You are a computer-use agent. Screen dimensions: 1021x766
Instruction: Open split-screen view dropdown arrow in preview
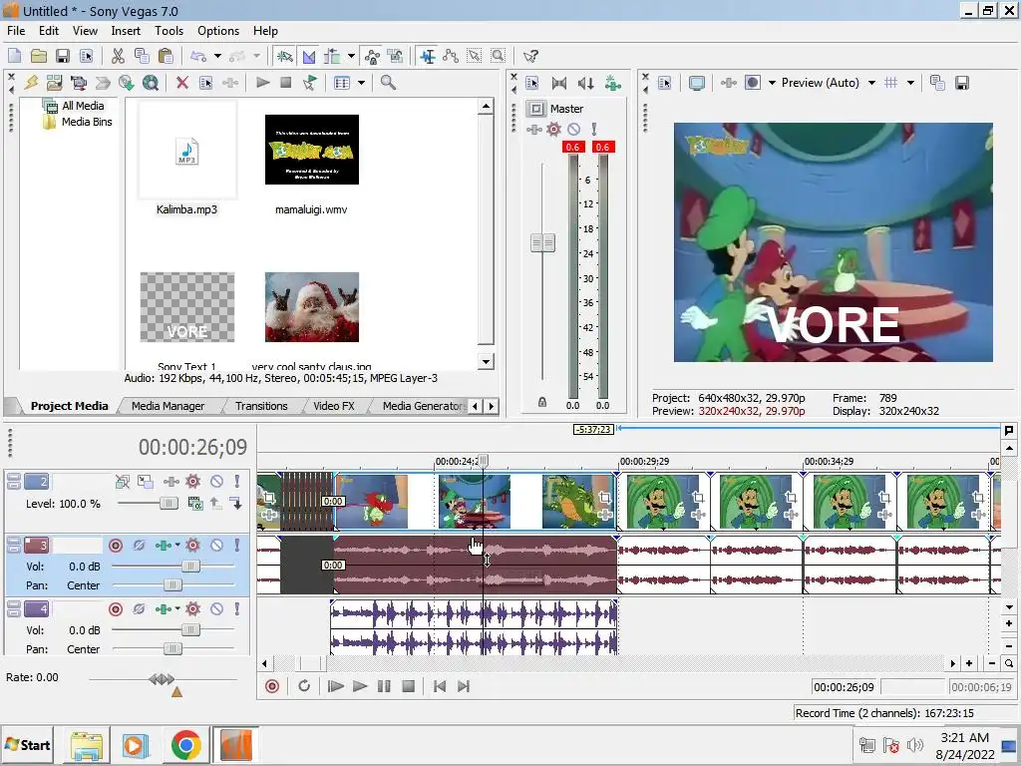click(772, 83)
